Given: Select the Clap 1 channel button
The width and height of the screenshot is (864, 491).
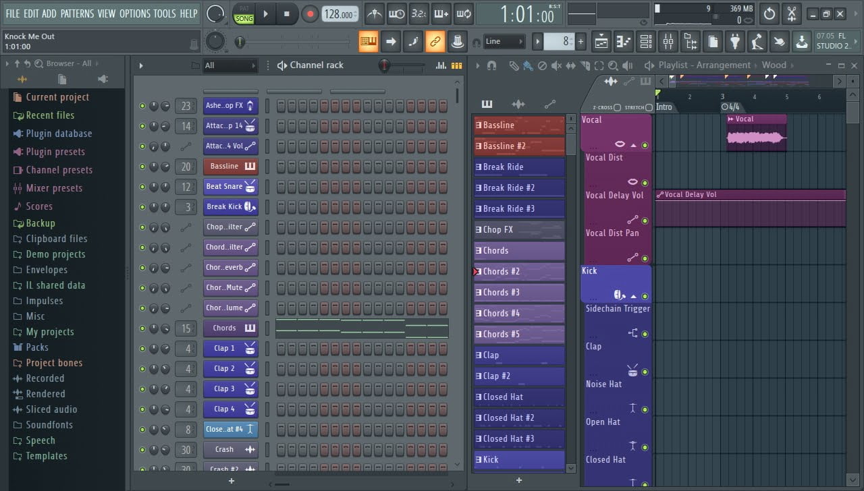Looking at the screenshot, I should tap(230, 348).
